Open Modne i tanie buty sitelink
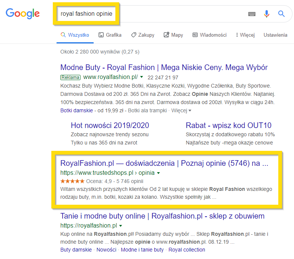Viewport: 294px width, 259px height. point(142,250)
